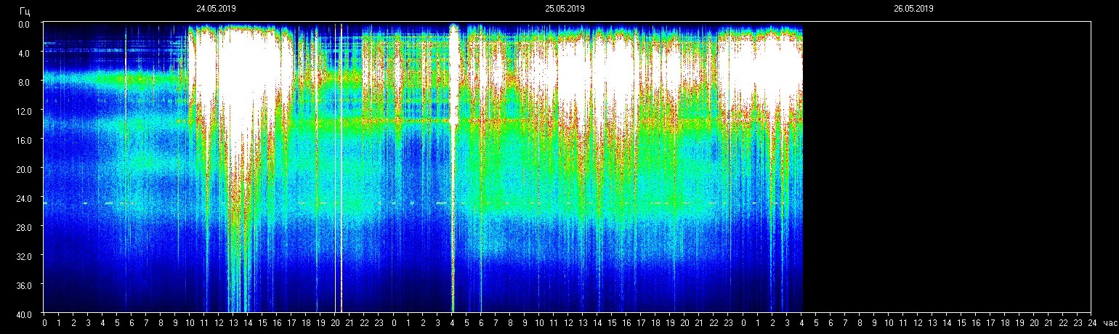
Task: Click the 8.0 frequency axis label
Action: tap(24, 82)
